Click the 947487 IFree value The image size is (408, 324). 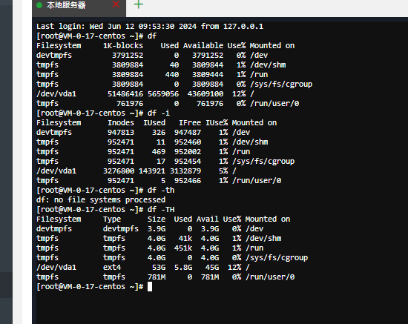[x=188, y=133]
